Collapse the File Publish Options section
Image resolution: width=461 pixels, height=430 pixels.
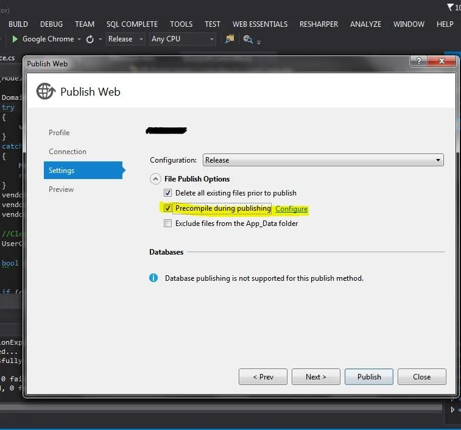click(155, 179)
